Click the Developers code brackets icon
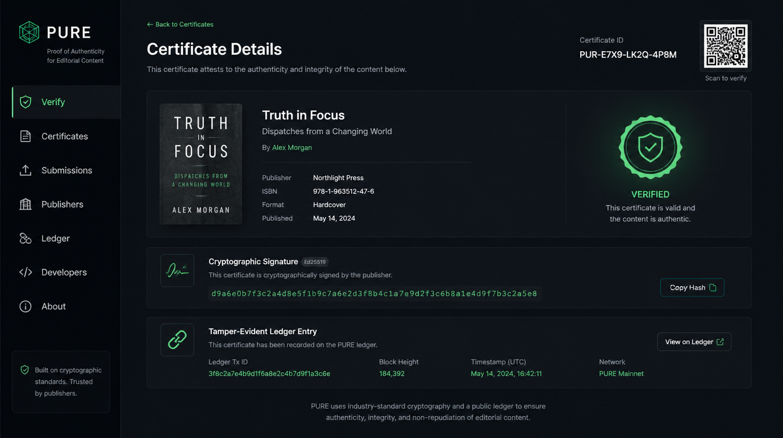The width and height of the screenshot is (783, 438). click(26, 272)
